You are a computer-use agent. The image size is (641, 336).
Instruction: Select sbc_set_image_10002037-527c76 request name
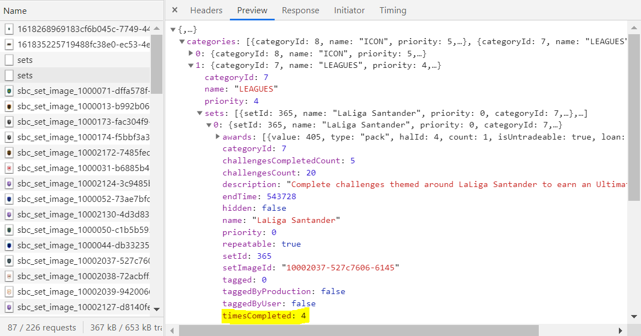(83, 261)
